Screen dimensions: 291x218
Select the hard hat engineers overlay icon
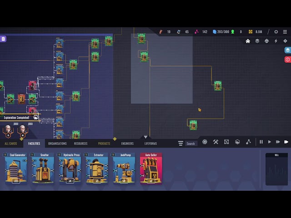(x=266, y=41)
